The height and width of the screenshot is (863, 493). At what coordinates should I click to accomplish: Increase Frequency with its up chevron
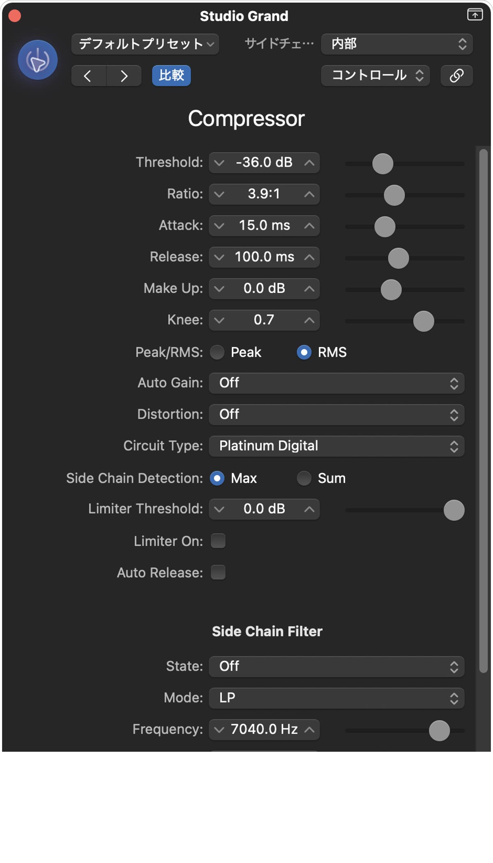(x=309, y=730)
